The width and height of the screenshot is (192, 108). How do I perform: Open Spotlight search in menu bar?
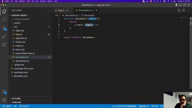coord(172,1)
